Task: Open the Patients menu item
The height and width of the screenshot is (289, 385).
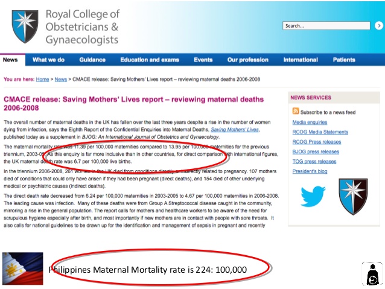Action: coord(344,60)
